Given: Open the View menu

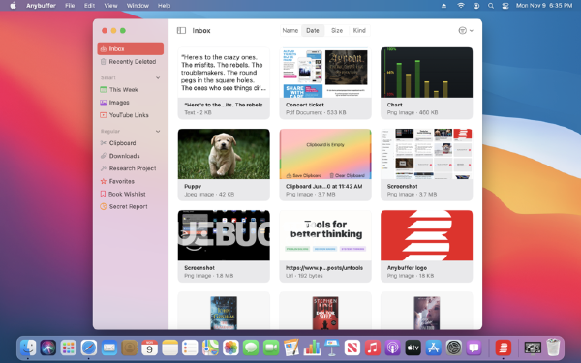Looking at the screenshot, I should 110,6.
